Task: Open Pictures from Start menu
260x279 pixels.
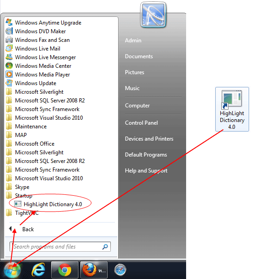Action: 135,72
